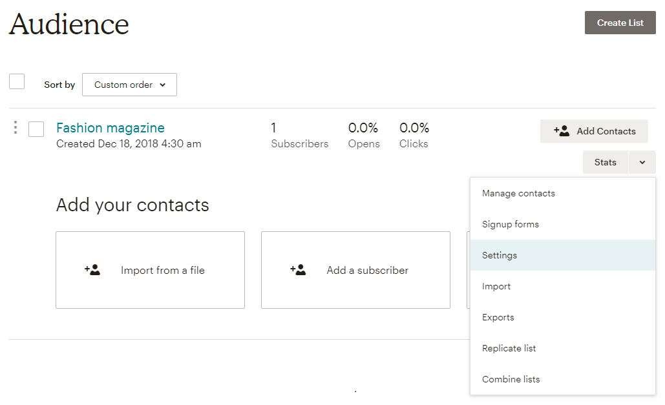665x405 pixels.
Task: Open Stats for Fashion magazine
Action: coord(605,162)
